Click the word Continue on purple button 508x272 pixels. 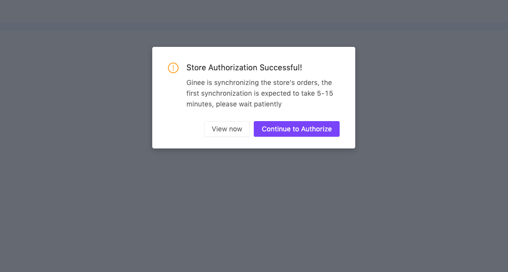click(x=276, y=129)
